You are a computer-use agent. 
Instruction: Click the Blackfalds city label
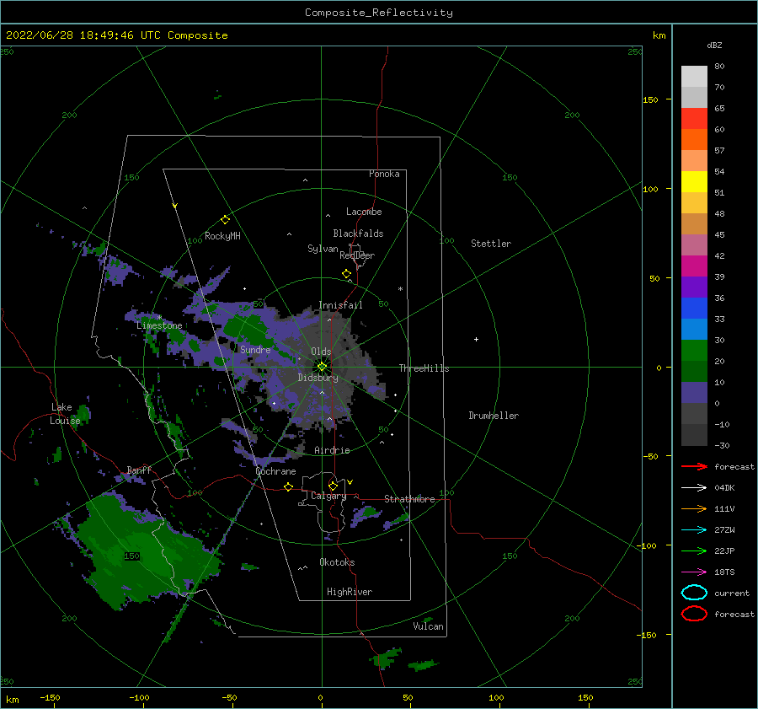[358, 234]
